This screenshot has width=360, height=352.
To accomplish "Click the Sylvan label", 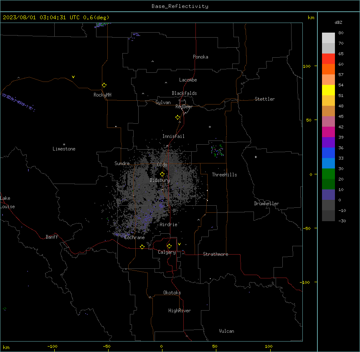I will click(163, 102).
